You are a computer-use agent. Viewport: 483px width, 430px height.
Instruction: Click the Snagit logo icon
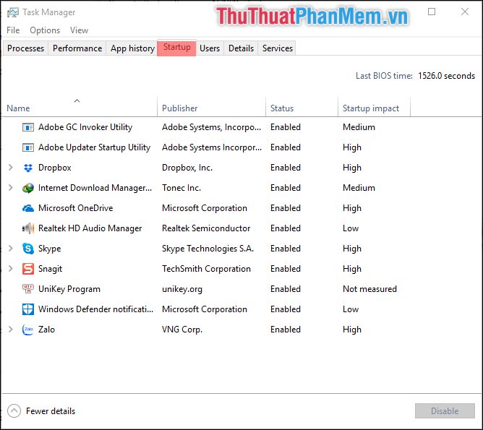coord(28,269)
